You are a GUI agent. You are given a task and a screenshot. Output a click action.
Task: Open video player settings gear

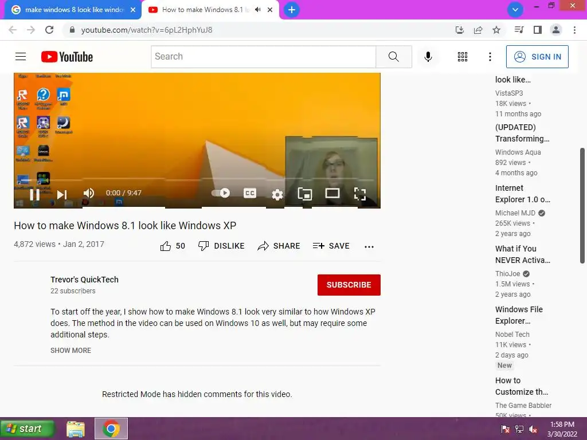click(x=277, y=194)
